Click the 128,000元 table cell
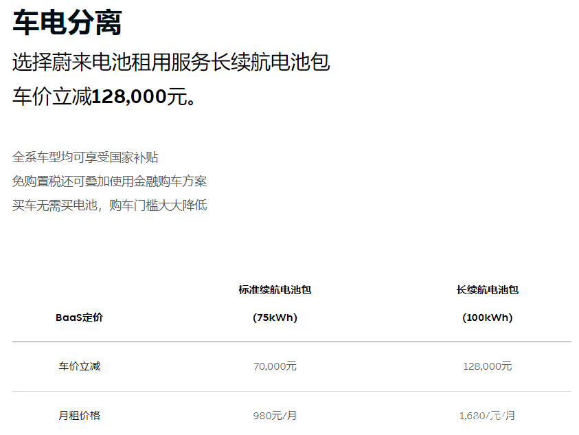579x435 pixels. (488, 366)
